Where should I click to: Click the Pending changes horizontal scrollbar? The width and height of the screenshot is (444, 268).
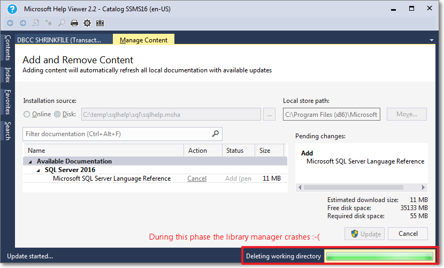pos(362,187)
